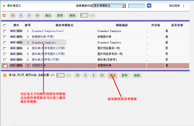Click the search text input box
Viewport: 194px width, 126px height.
point(136,6)
